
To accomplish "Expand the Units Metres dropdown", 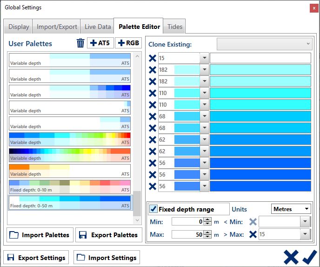I will pyautogui.click(x=291, y=209).
